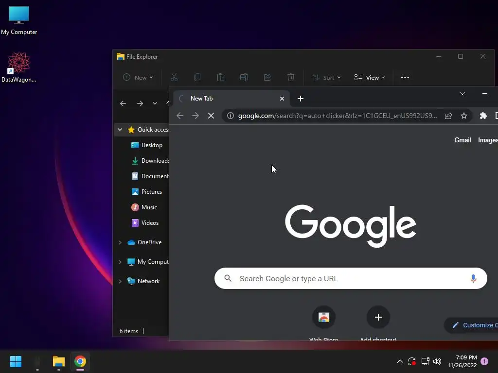The width and height of the screenshot is (498, 373).
Task: Click the Google search input box
Action: tap(351, 278)
